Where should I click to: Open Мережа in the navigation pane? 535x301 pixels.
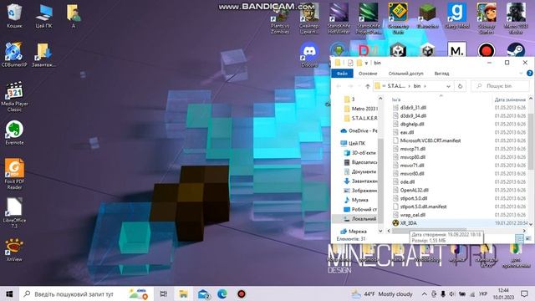[x=354, y=232]
